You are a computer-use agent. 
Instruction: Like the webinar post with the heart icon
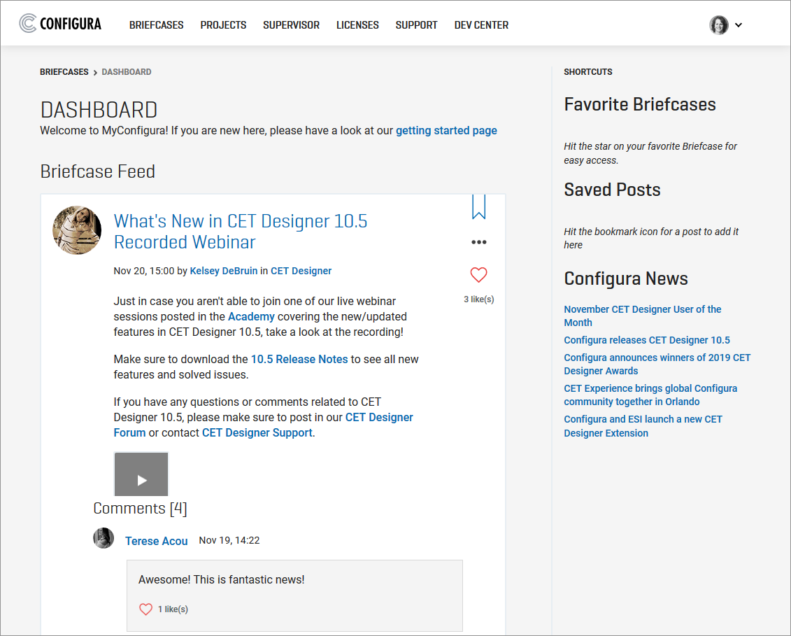pyautogui.click(x=479, y=274)
